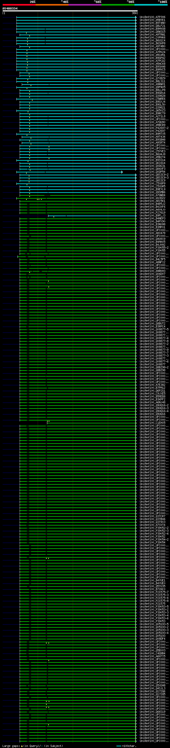This screenshot has height=748, width=170.
Task: Select hit UniRef100_Q7XBZ9
Action: (x=152, y=78)
